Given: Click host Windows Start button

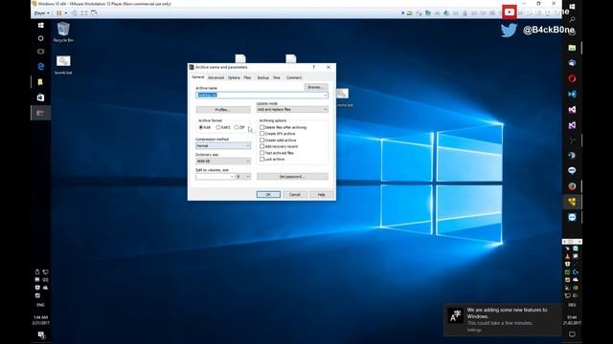Looking at the screenshot, I should (x=572, y=7).
